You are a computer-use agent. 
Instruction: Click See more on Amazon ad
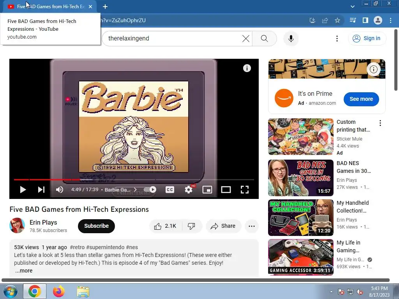(361, 99)
